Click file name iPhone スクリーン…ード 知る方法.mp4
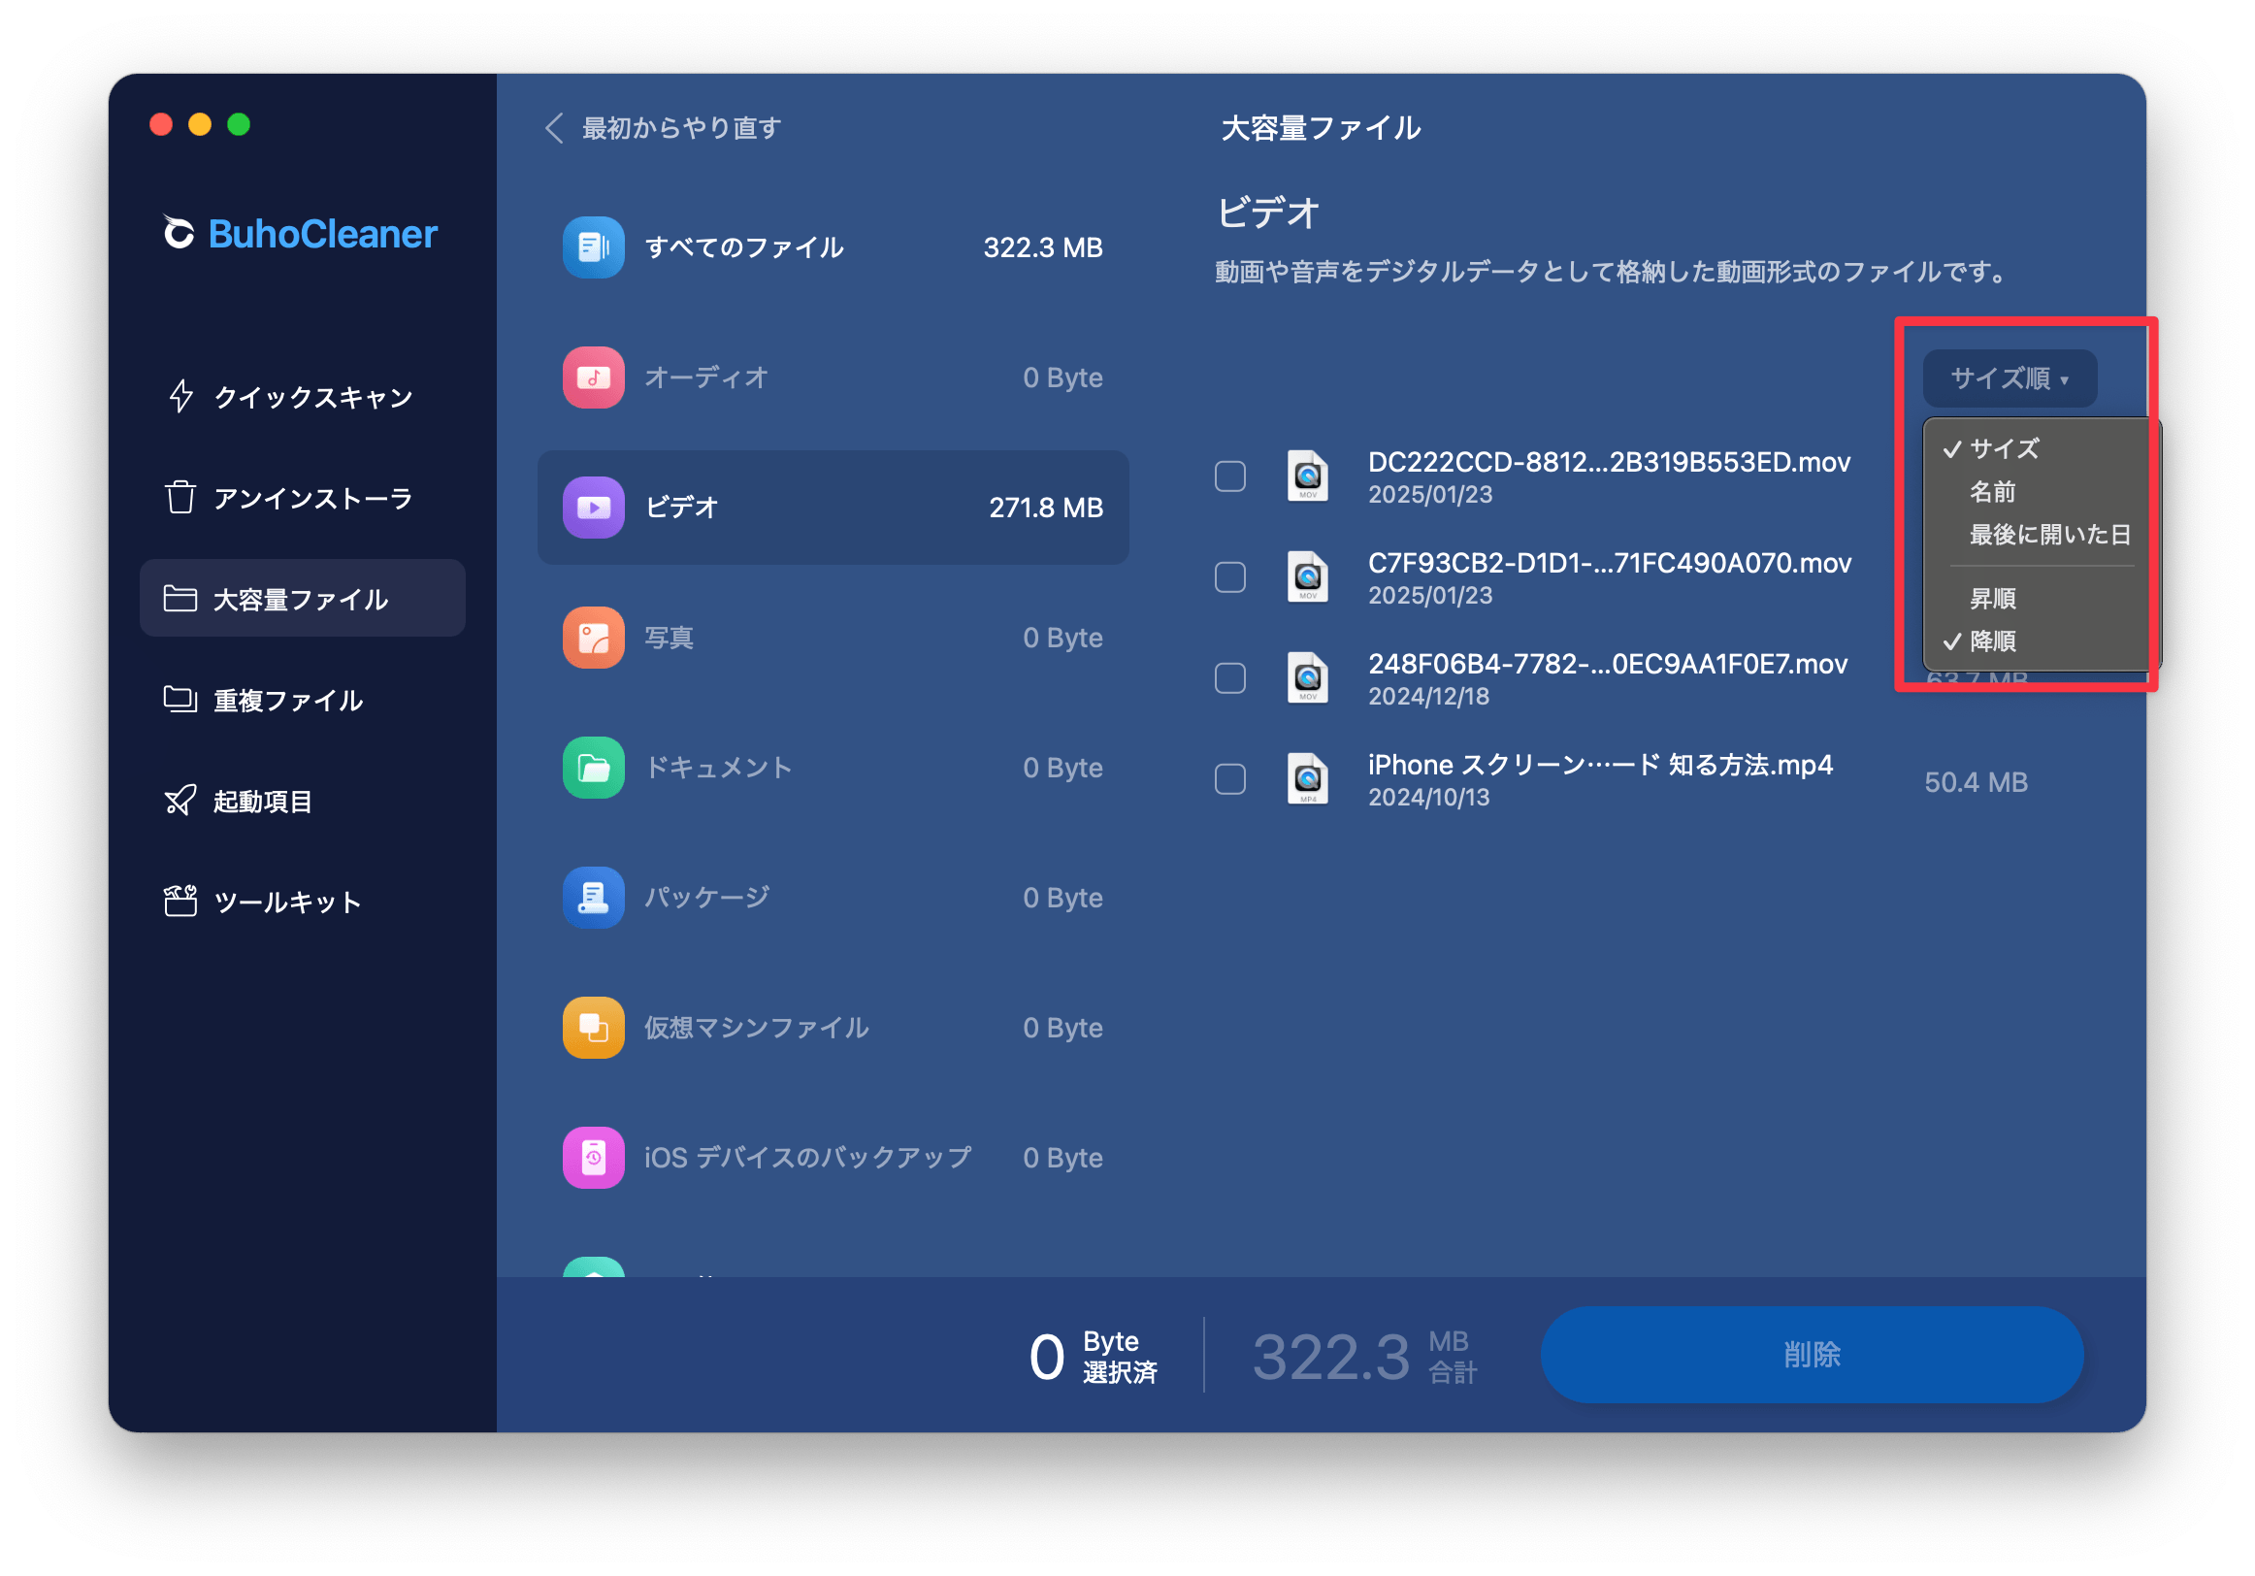2255x1576 pixels. 1600,766
